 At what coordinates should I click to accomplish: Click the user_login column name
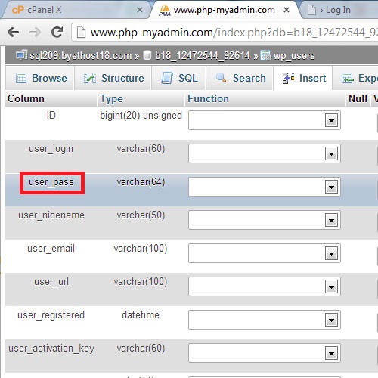(51, 149)
